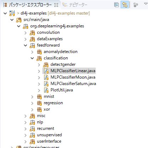This screenshot has width=148, height=148.
Task: Click the src/main/java source folder icon
Action: point(19,20)
